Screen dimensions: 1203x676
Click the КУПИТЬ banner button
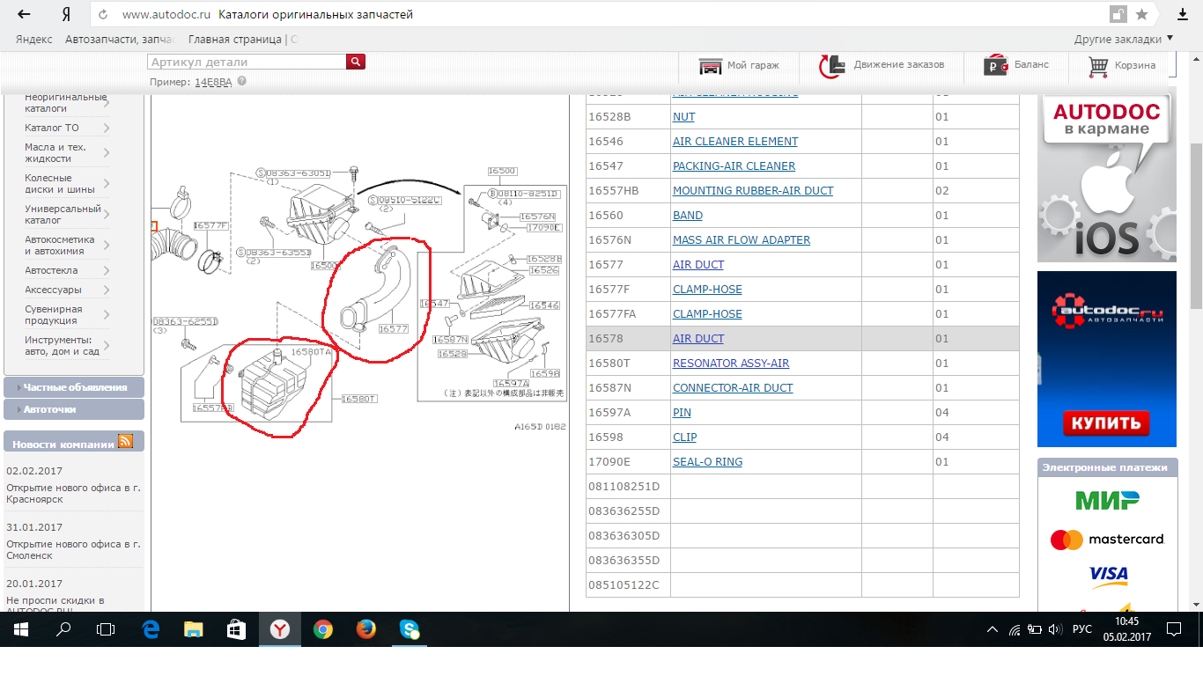1106,423
